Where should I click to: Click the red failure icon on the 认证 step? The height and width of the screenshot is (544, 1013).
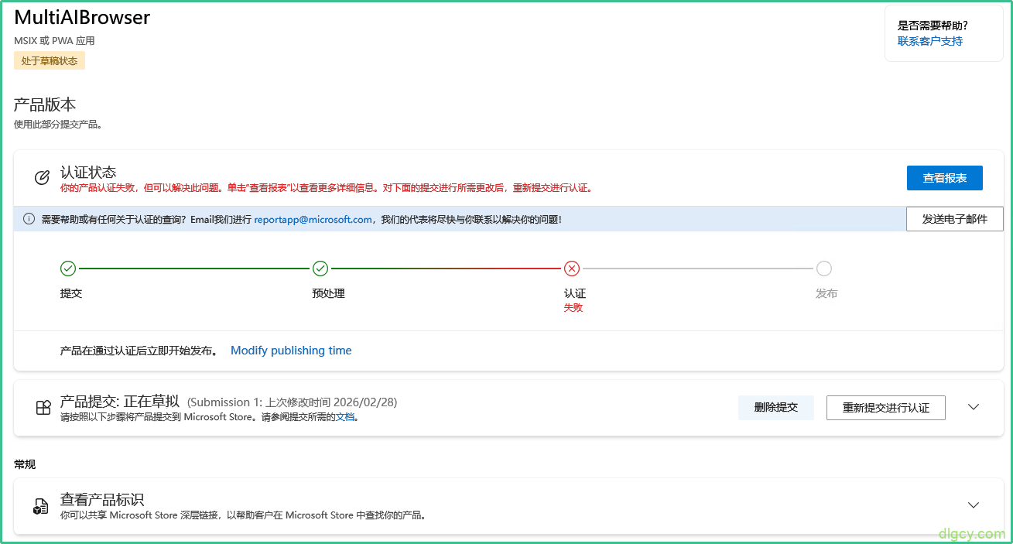click(x=571, y=269)
